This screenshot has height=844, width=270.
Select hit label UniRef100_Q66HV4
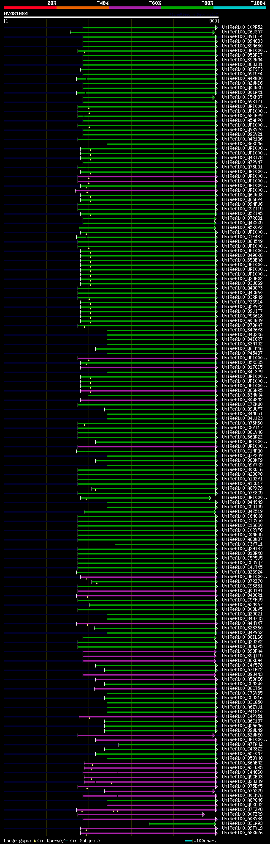click(x=242, y=200)
